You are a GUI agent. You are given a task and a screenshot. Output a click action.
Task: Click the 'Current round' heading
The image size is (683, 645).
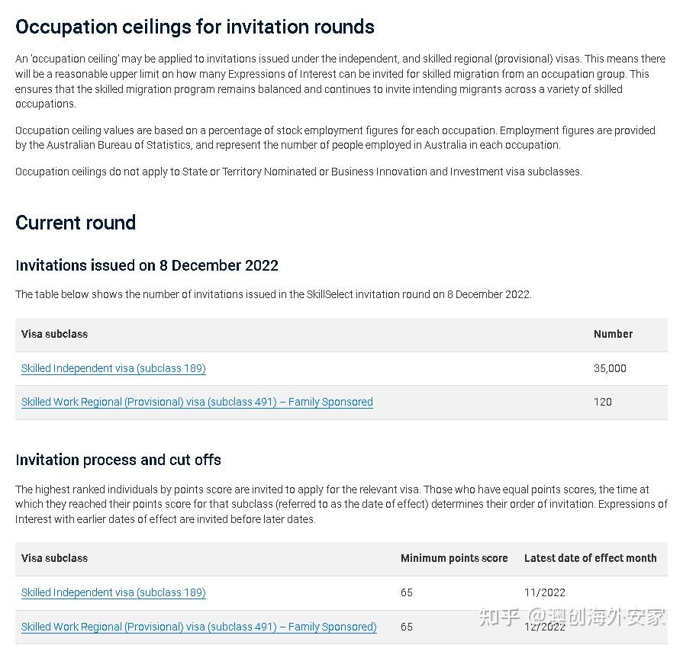pos(76,223)
